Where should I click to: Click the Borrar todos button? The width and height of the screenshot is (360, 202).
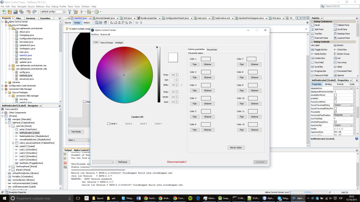[x=236, y=148]
